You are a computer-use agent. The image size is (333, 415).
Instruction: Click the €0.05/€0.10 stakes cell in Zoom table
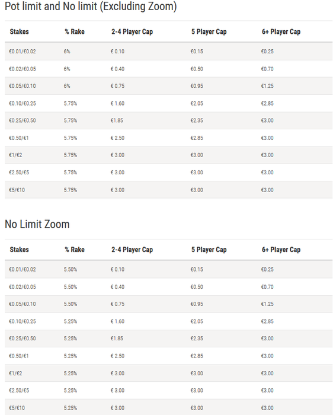coord(23,304)
